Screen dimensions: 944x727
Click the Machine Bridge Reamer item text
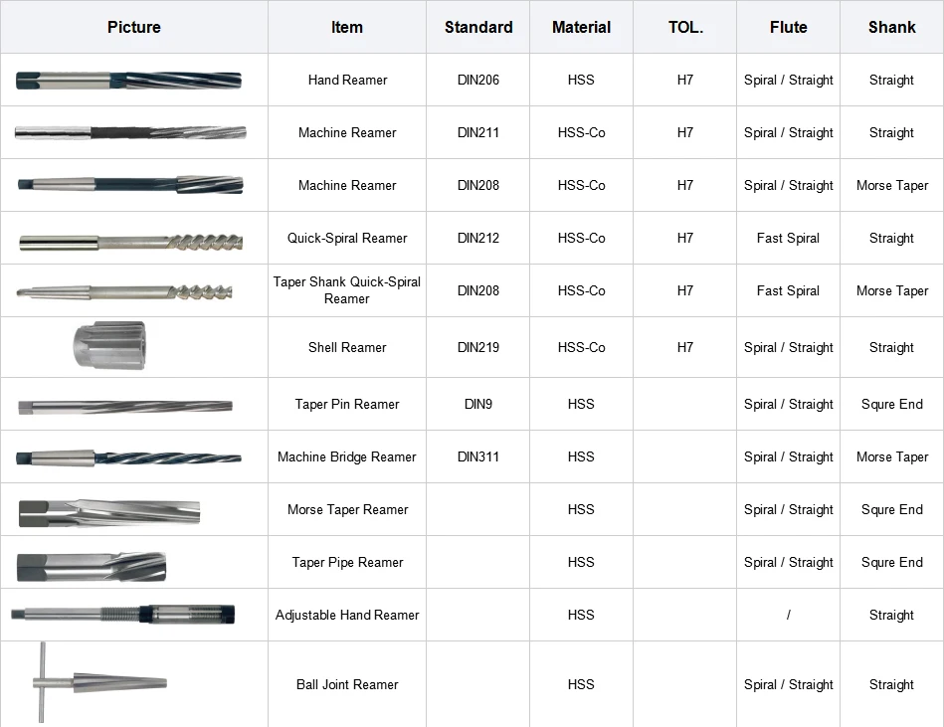pyautogui.click(x=347, y=456)
